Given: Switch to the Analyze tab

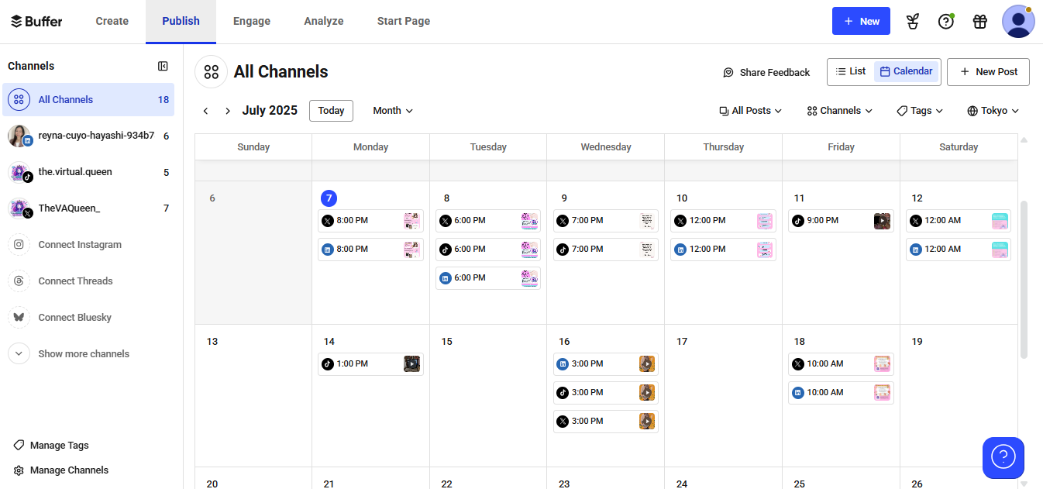Looking at the screenshot, I should (324, 22).
